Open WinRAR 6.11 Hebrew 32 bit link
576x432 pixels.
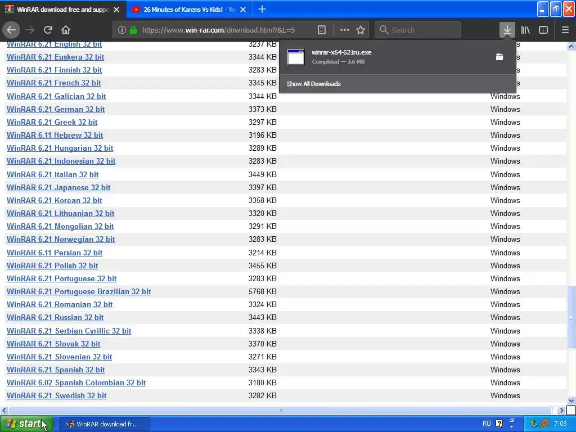point(55,135)
